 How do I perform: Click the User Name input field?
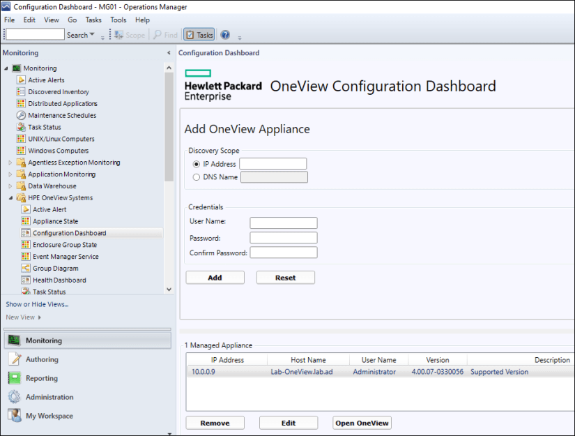(x=284, y=223)
